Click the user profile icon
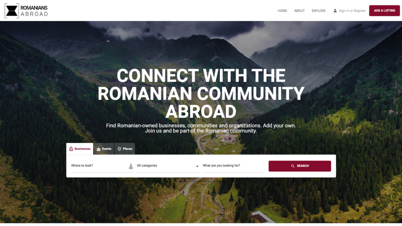Image resolution: width=402 pixels, height=226 pixels. 335,11
